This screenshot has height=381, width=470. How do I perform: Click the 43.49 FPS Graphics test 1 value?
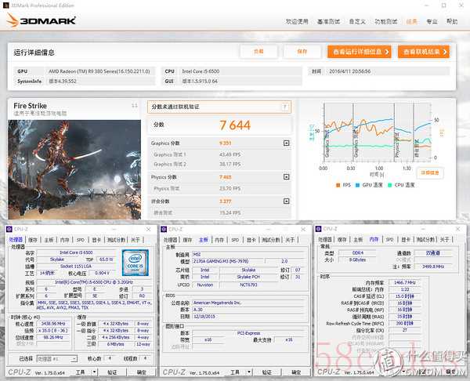pos(230,154)
